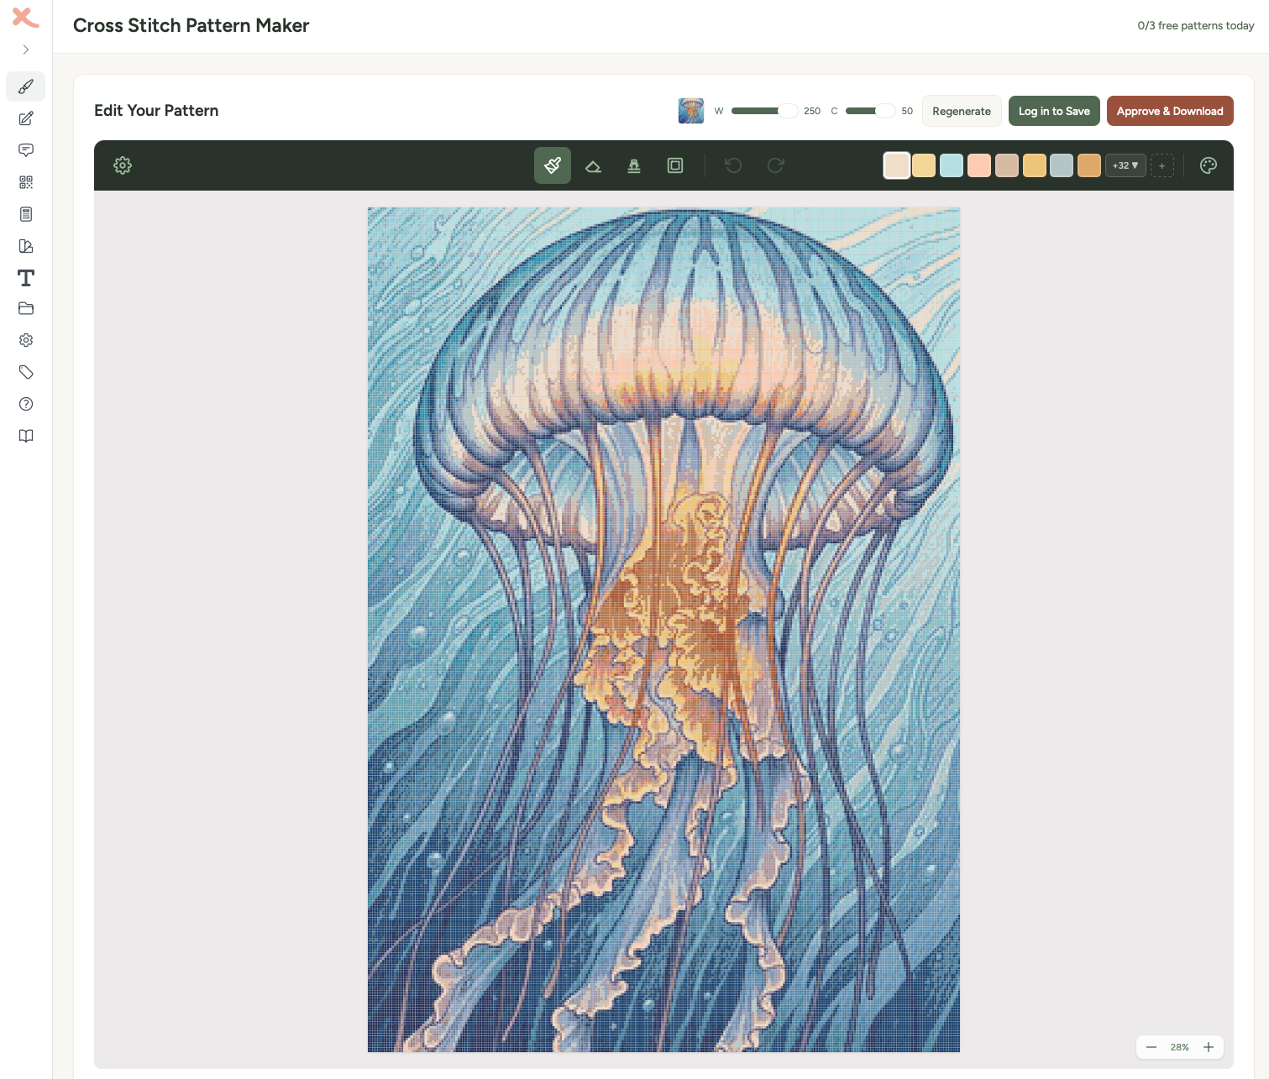The width and height of the screenshot is (1269, 1079).
Task: Click Log in to Save
Action: (x=1054, y=111)
